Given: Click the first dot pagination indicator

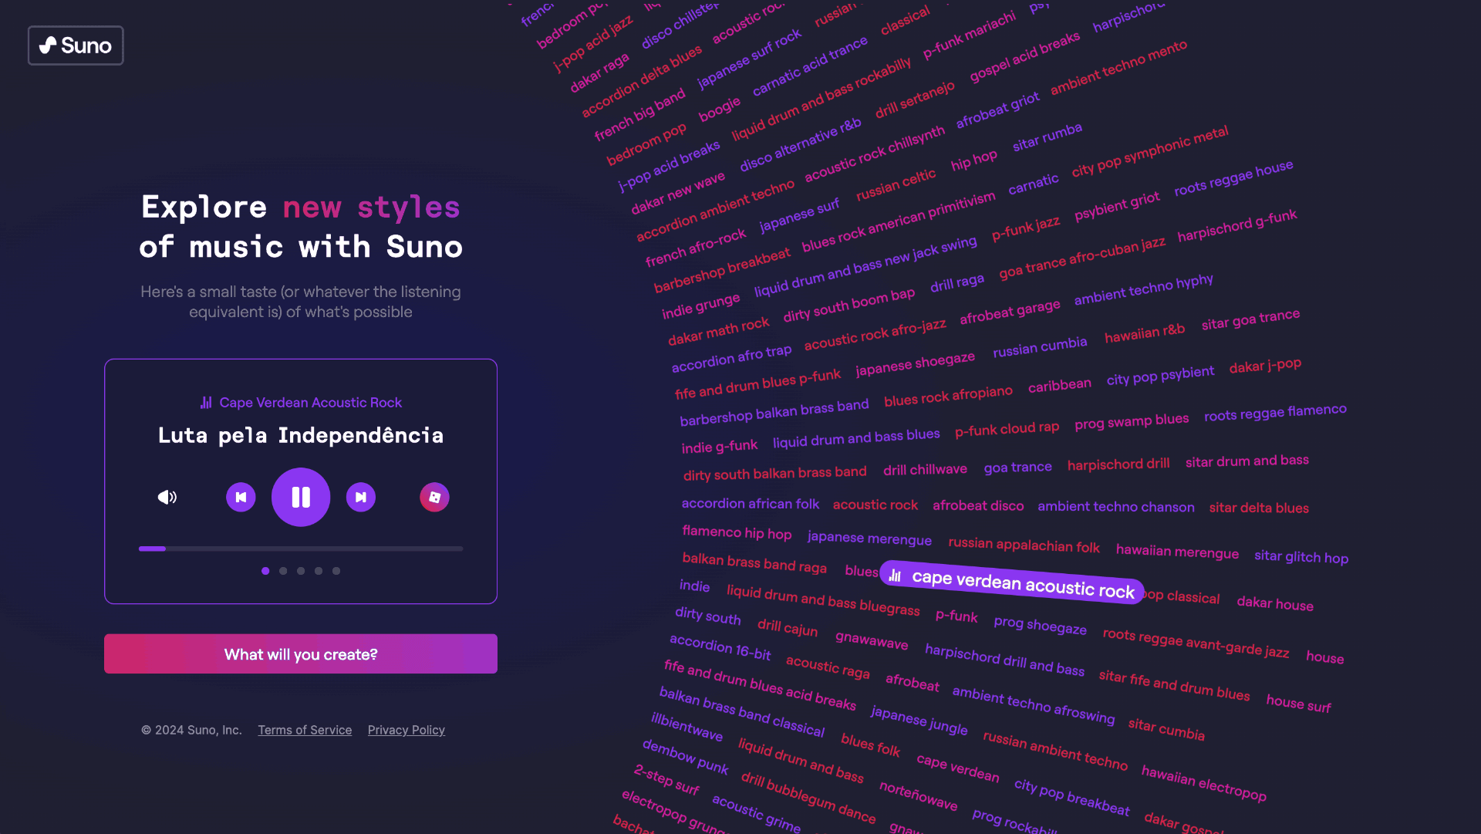Looking at the screenshot, I should coord(265,571).
